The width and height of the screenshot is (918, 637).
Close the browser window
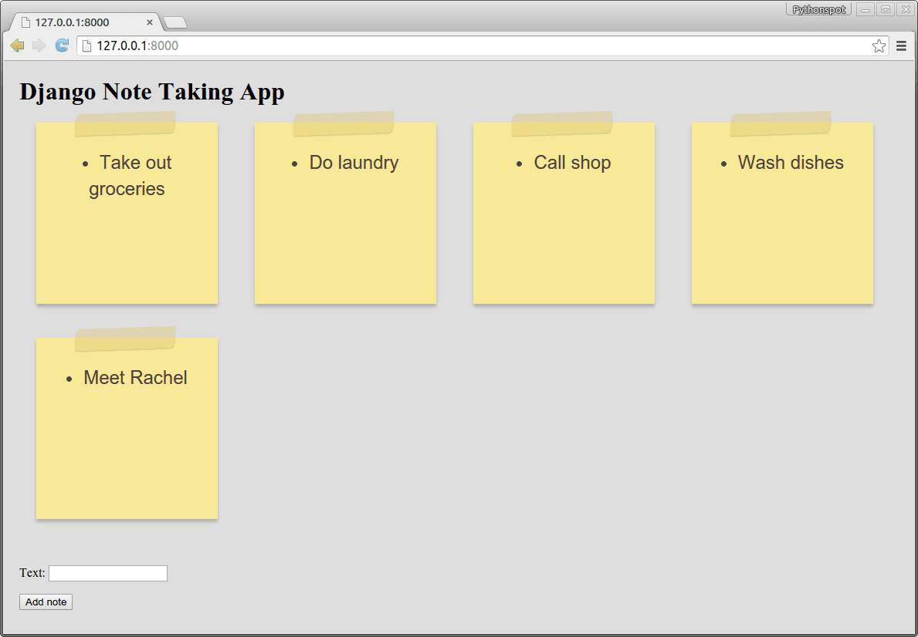(x=905, y=9)
